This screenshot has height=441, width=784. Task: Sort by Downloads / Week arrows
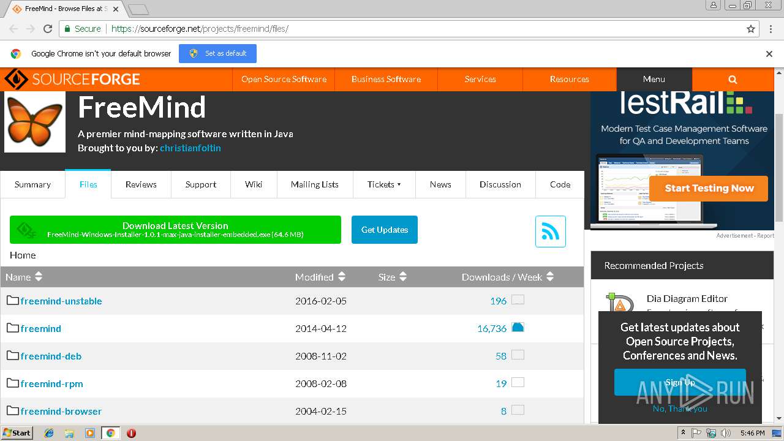(x=550, y=277)
